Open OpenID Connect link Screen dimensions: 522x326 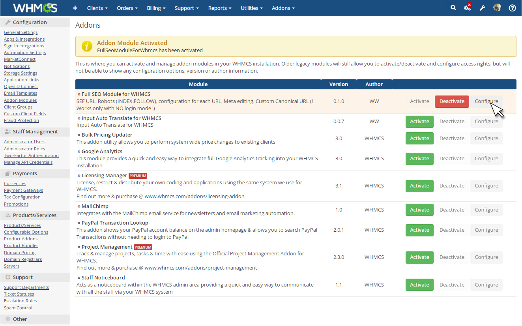click(21, 86)
